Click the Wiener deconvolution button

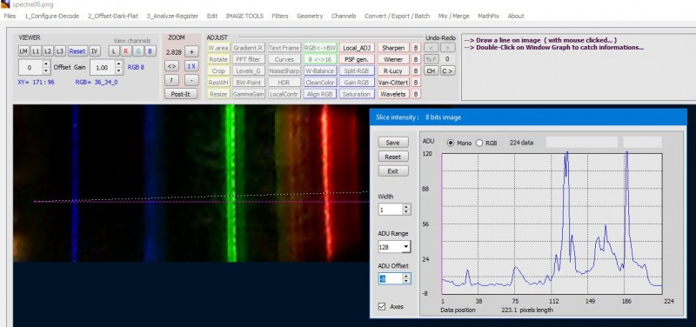coord(393,59)
